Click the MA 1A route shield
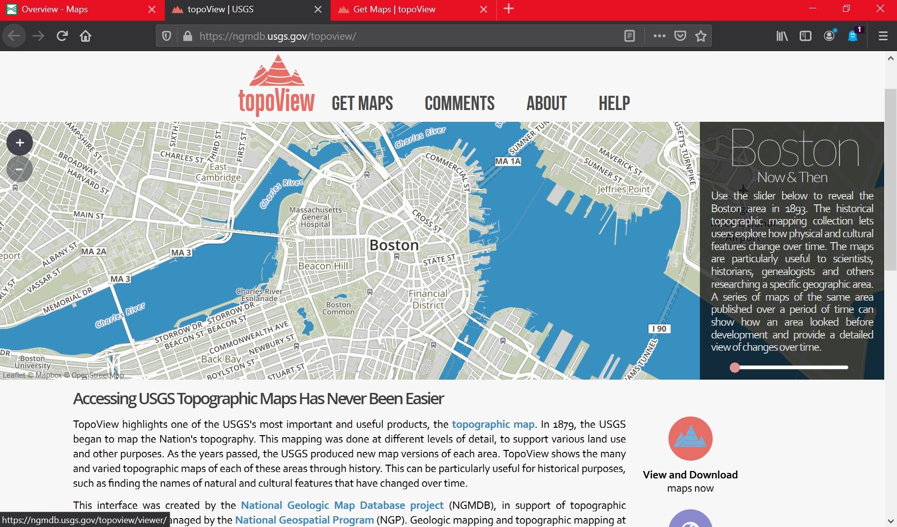 508,161
